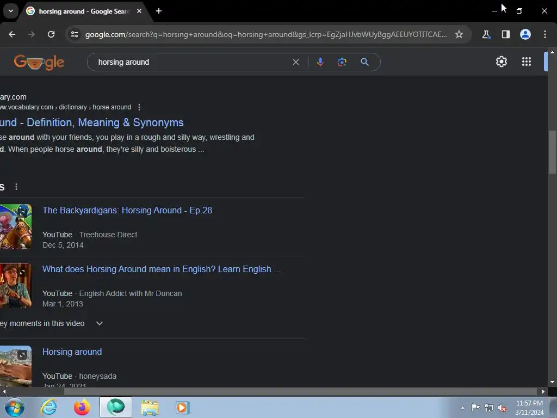Click the vertical scrollbar thumb
This screenshot has width=557, height=418.
(552, 152)
